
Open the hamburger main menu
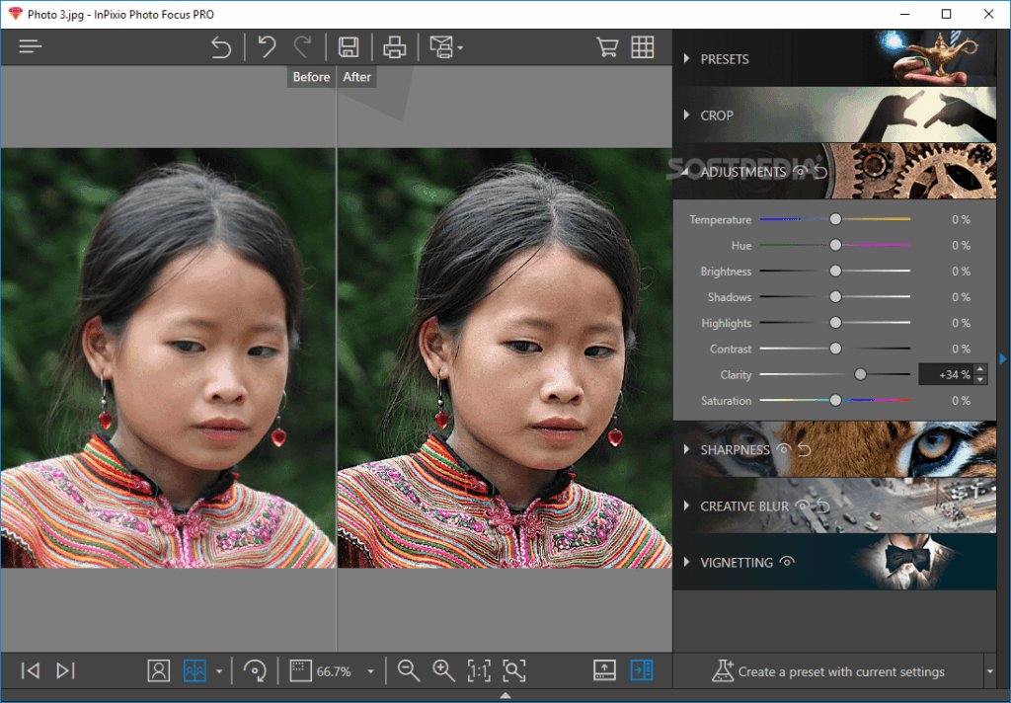[30, 46]
